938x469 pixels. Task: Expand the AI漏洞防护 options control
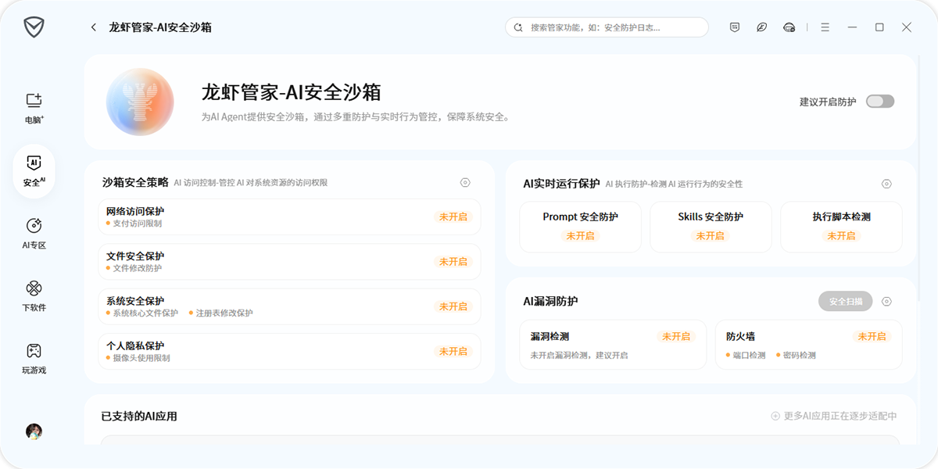pyautogui.click(x=886, y=301)
